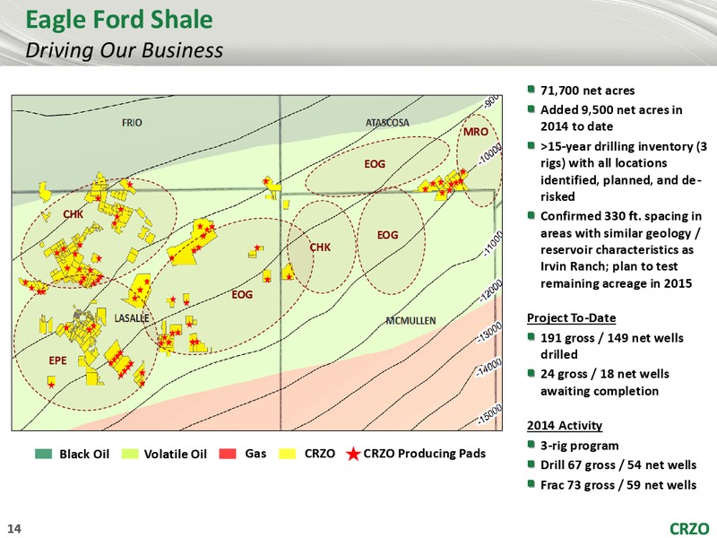Select the 'Black Oil' legend label
The height and width of the screenshot is (538, 717).
coord(84,454)
